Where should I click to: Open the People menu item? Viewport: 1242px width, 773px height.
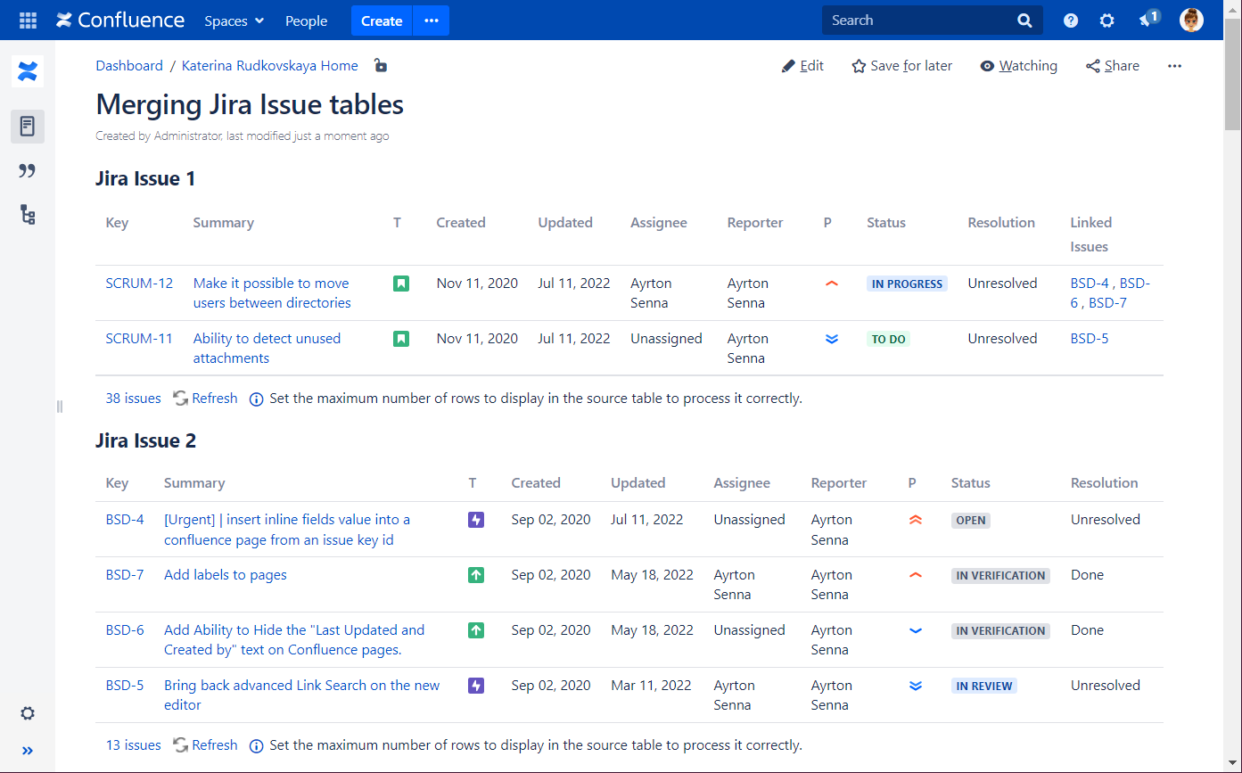[306, 21]
